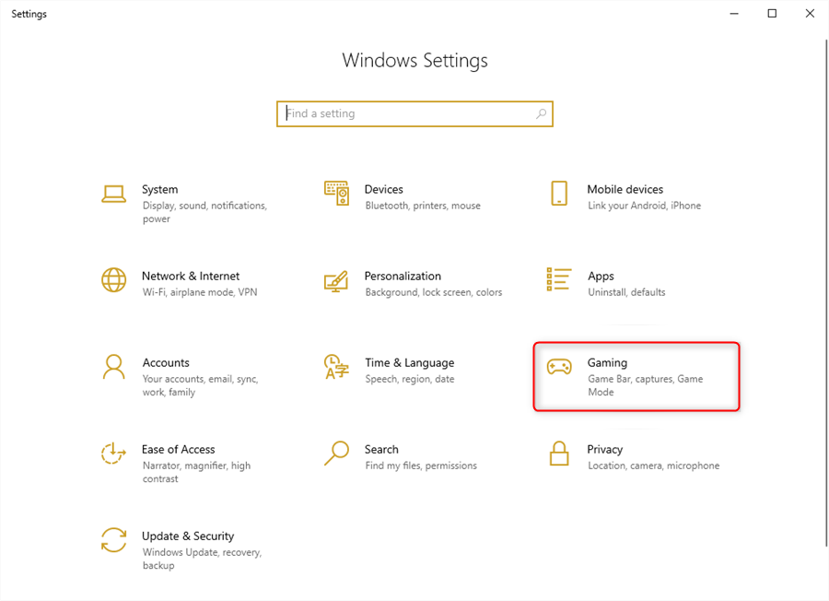Click 'Narrator, magnifier, high contrast' text
The height and width of the screenshot is (601, 829).
[x=196, y=473]
